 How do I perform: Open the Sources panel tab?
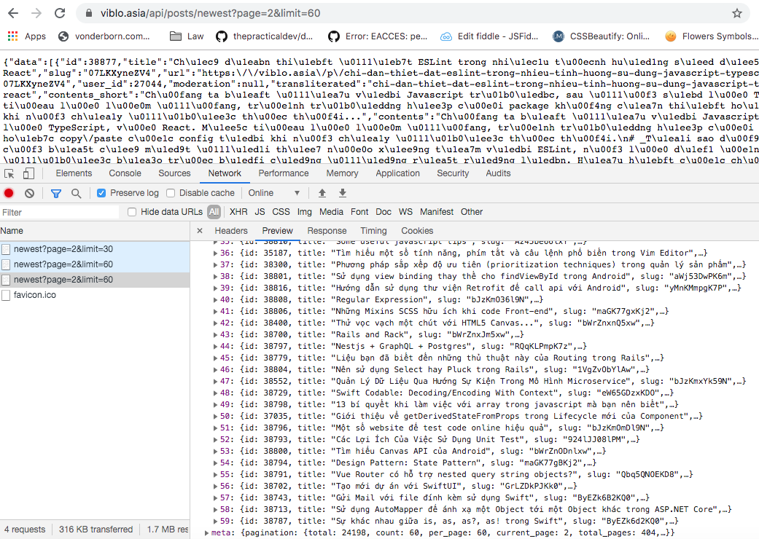click(174, 173)
